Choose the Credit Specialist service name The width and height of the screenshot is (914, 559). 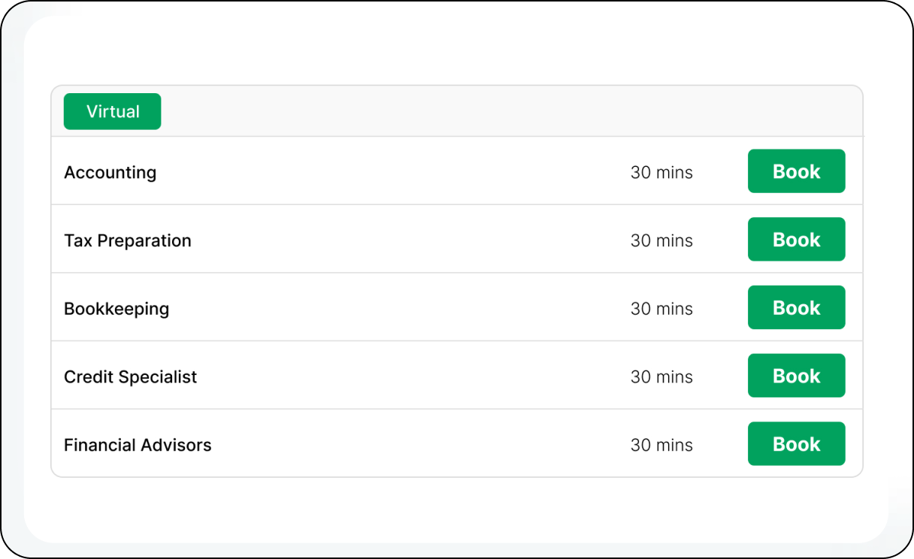point(130,376)
